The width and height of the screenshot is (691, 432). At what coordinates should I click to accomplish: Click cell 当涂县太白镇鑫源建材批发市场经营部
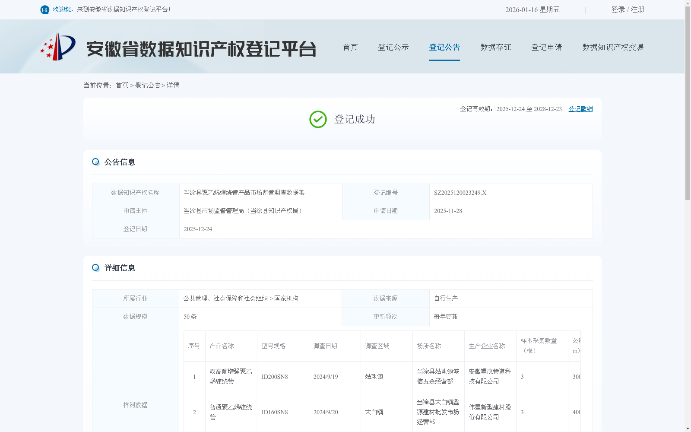[438, 412]
